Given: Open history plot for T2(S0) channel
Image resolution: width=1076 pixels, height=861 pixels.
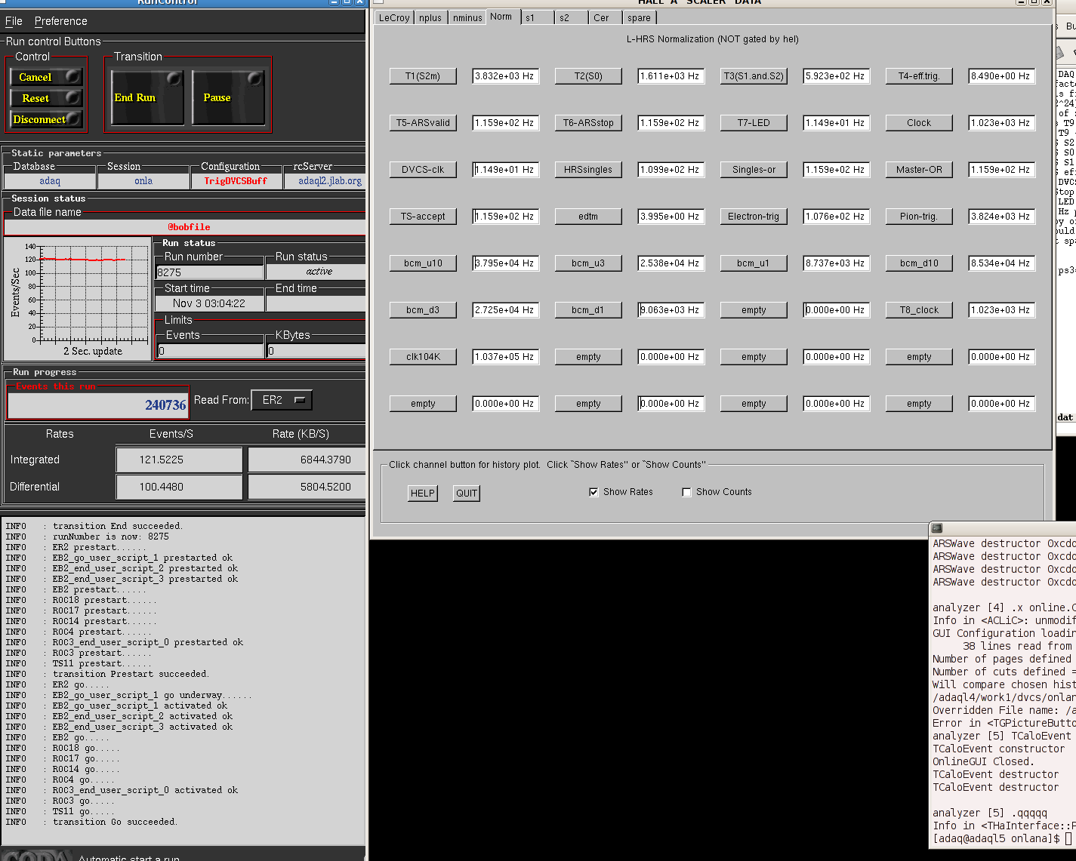Looking at the screenshot, I should coord(588,76).
